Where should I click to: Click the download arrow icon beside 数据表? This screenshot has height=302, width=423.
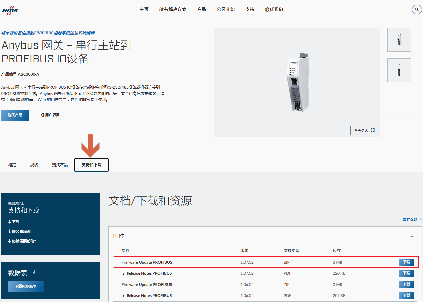(34, 273)
